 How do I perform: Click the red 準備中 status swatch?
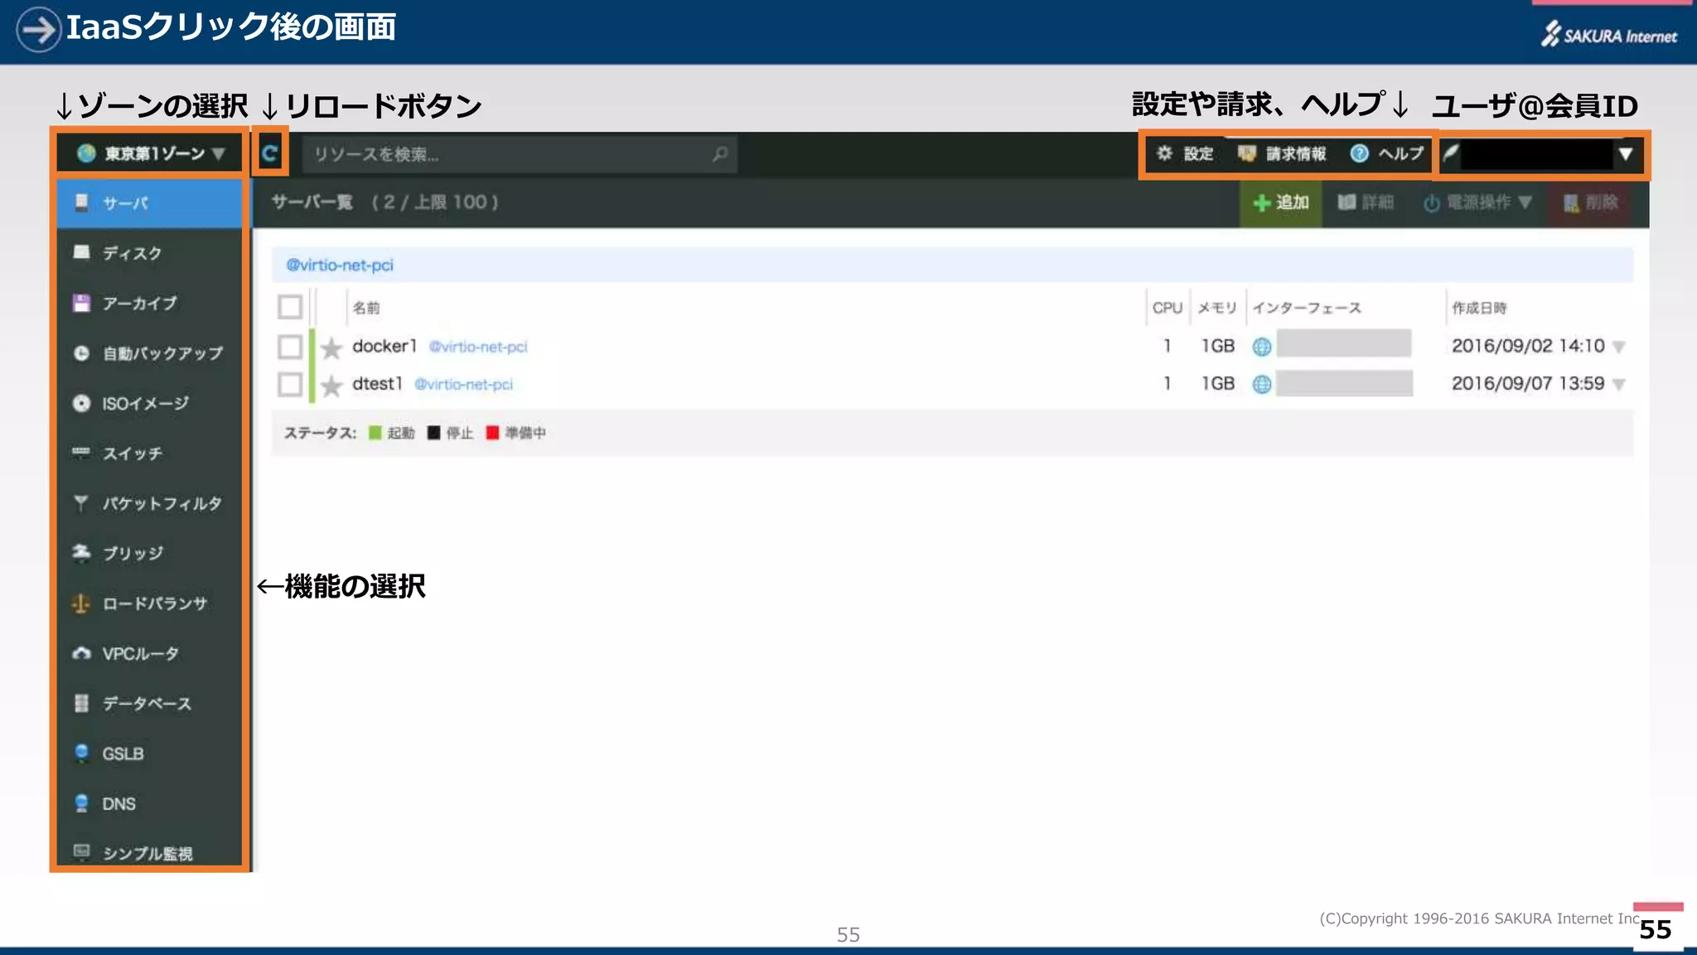[492, 433]
